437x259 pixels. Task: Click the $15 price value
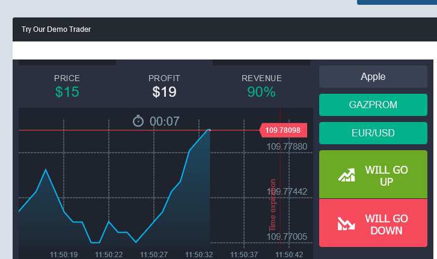67,92
